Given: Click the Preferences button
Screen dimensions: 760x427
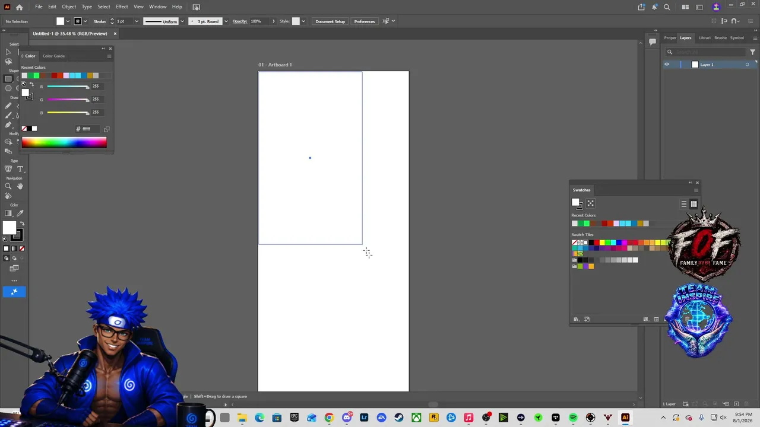Looking at the screenshot, I should [365, 21].
